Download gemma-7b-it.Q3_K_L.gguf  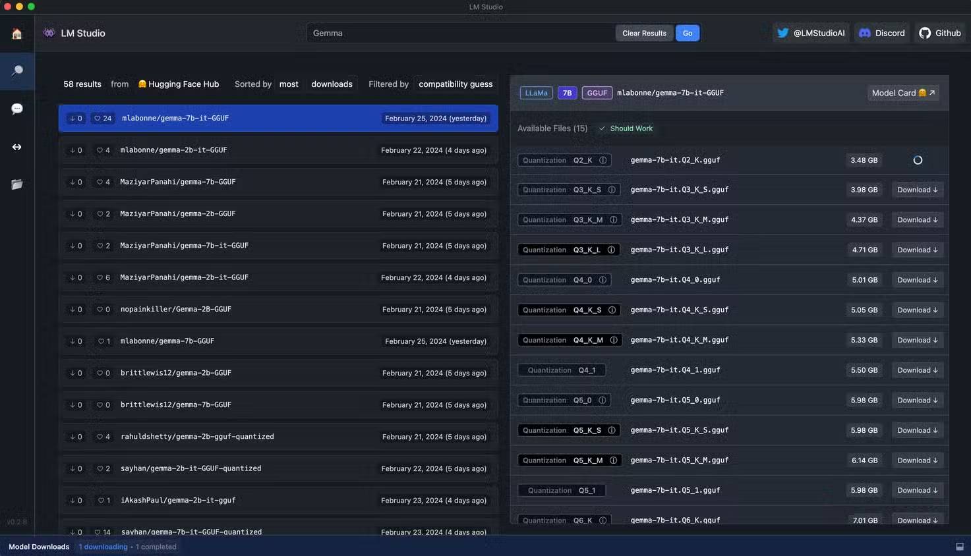(x=918, y=250)
